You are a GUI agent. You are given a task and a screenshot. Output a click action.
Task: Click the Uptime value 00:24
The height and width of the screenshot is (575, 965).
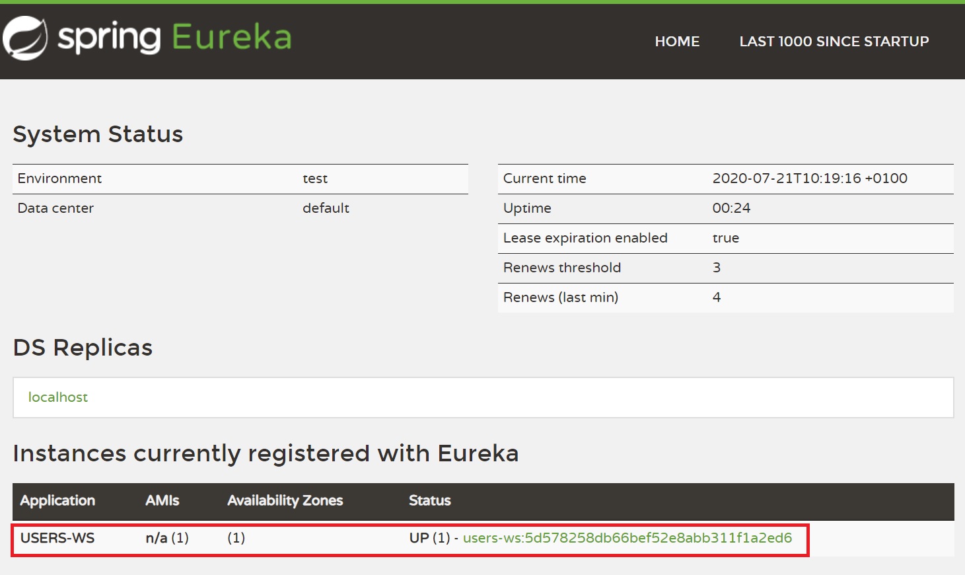pyautogui.click(x=731, y=208)
